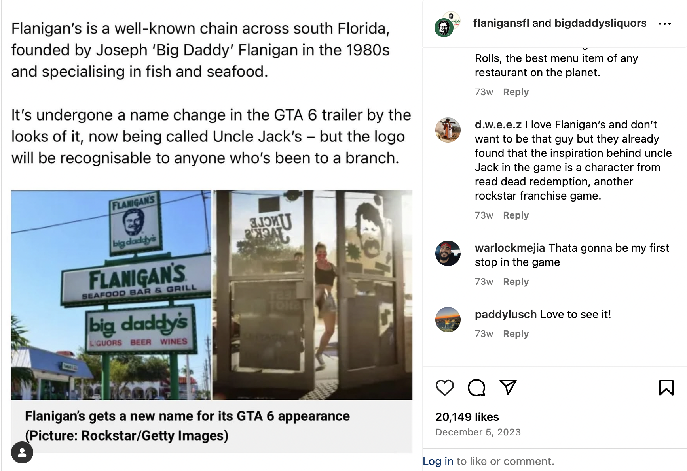Open paddylusch's profile picture
Viewport: 687px width, 471px height.
pos(448,320)
